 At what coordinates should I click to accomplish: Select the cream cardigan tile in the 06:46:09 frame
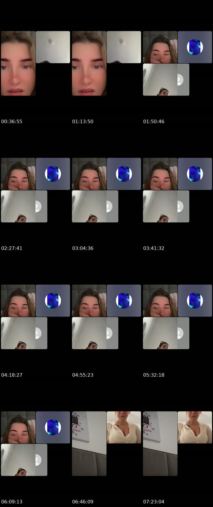click(x=124, y=427)
